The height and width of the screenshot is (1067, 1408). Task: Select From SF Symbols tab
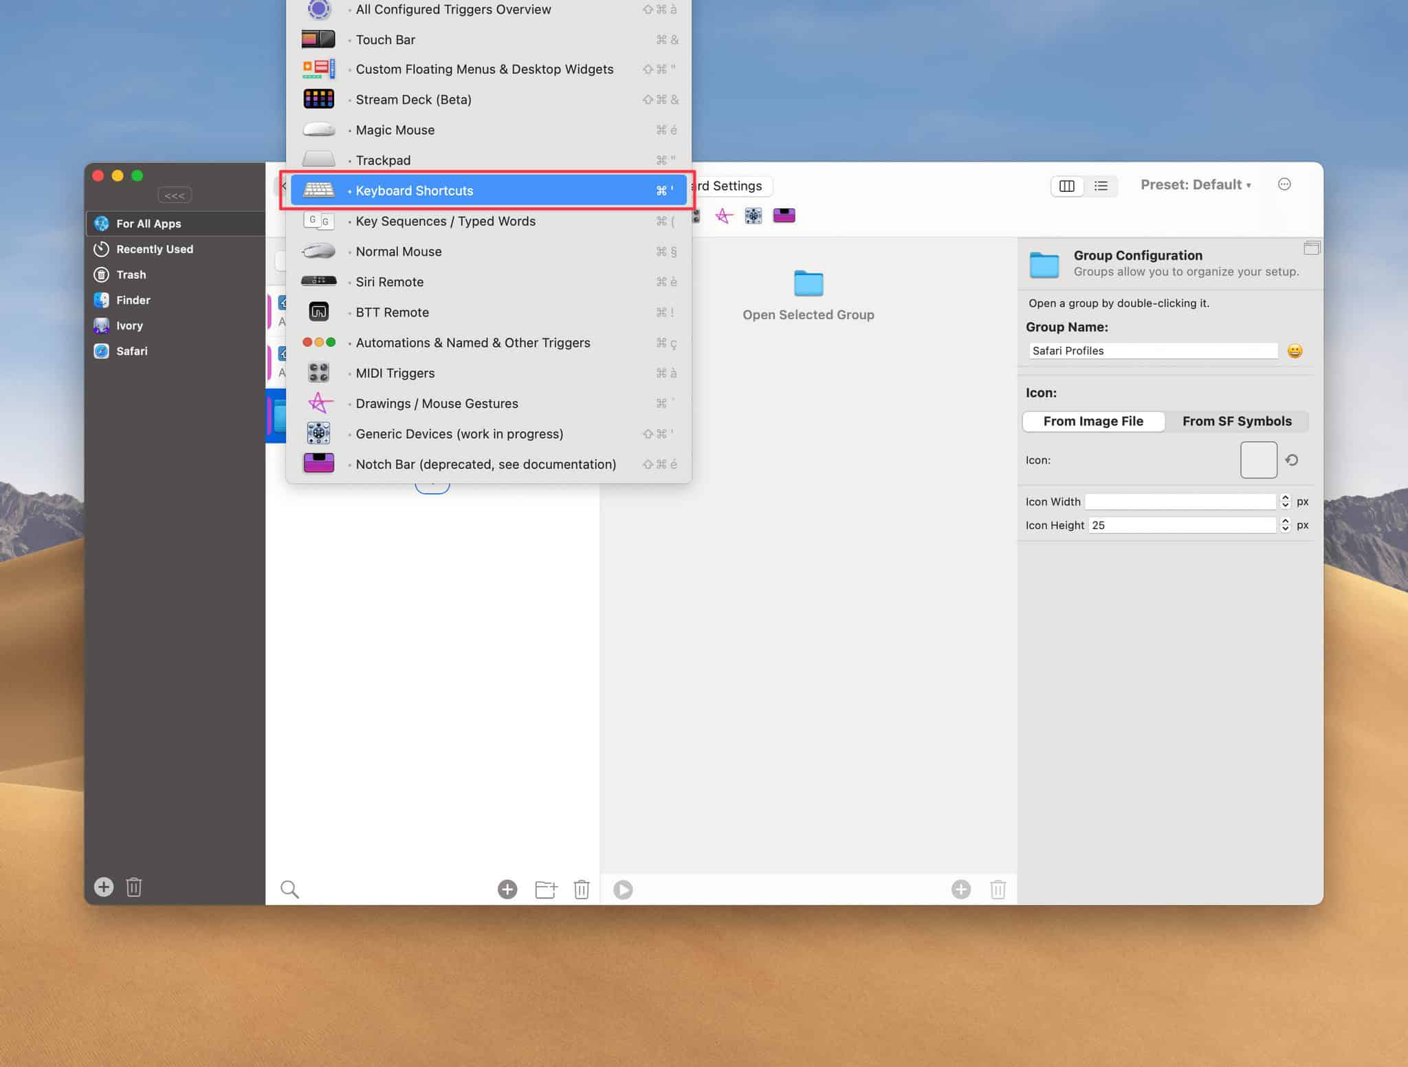pyautogui.click(x=1237, y=421)
